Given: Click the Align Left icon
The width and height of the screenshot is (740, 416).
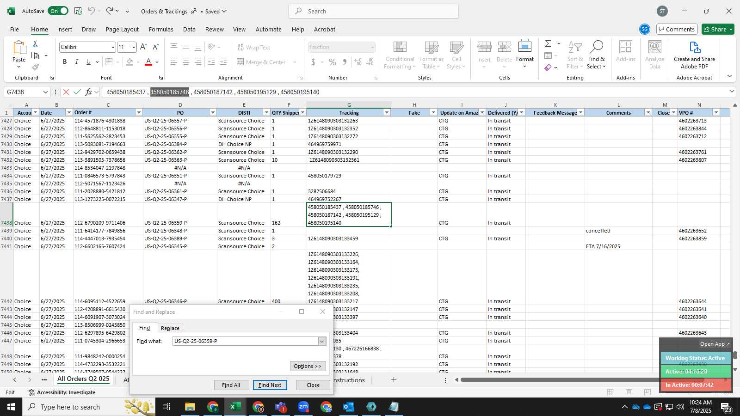Looking at the screenshot, I should (174, 62).
